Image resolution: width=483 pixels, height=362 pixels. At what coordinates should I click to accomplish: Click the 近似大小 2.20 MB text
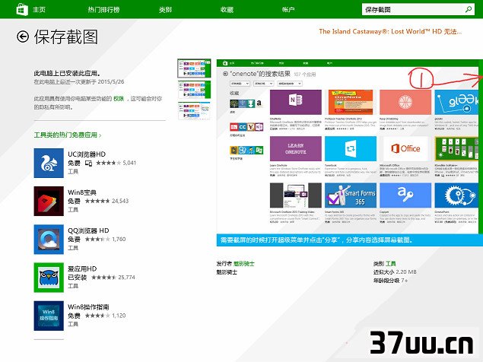pos(395,272)
